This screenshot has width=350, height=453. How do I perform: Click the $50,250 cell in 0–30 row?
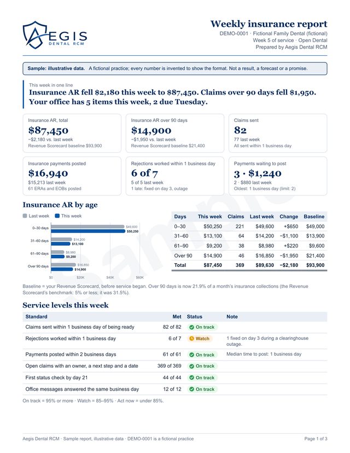pos(213,226)
